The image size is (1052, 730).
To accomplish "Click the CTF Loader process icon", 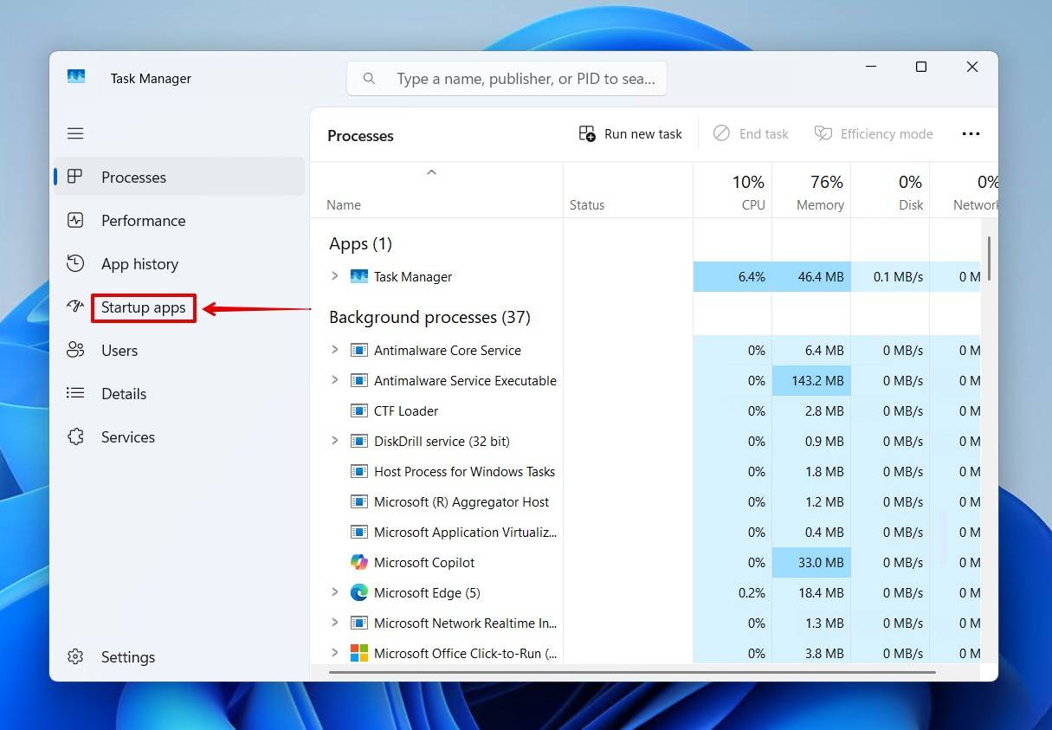I will pyautogui.click(x=359, y=410).
